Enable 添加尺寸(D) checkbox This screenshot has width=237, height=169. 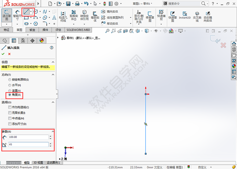click(10, 124)
